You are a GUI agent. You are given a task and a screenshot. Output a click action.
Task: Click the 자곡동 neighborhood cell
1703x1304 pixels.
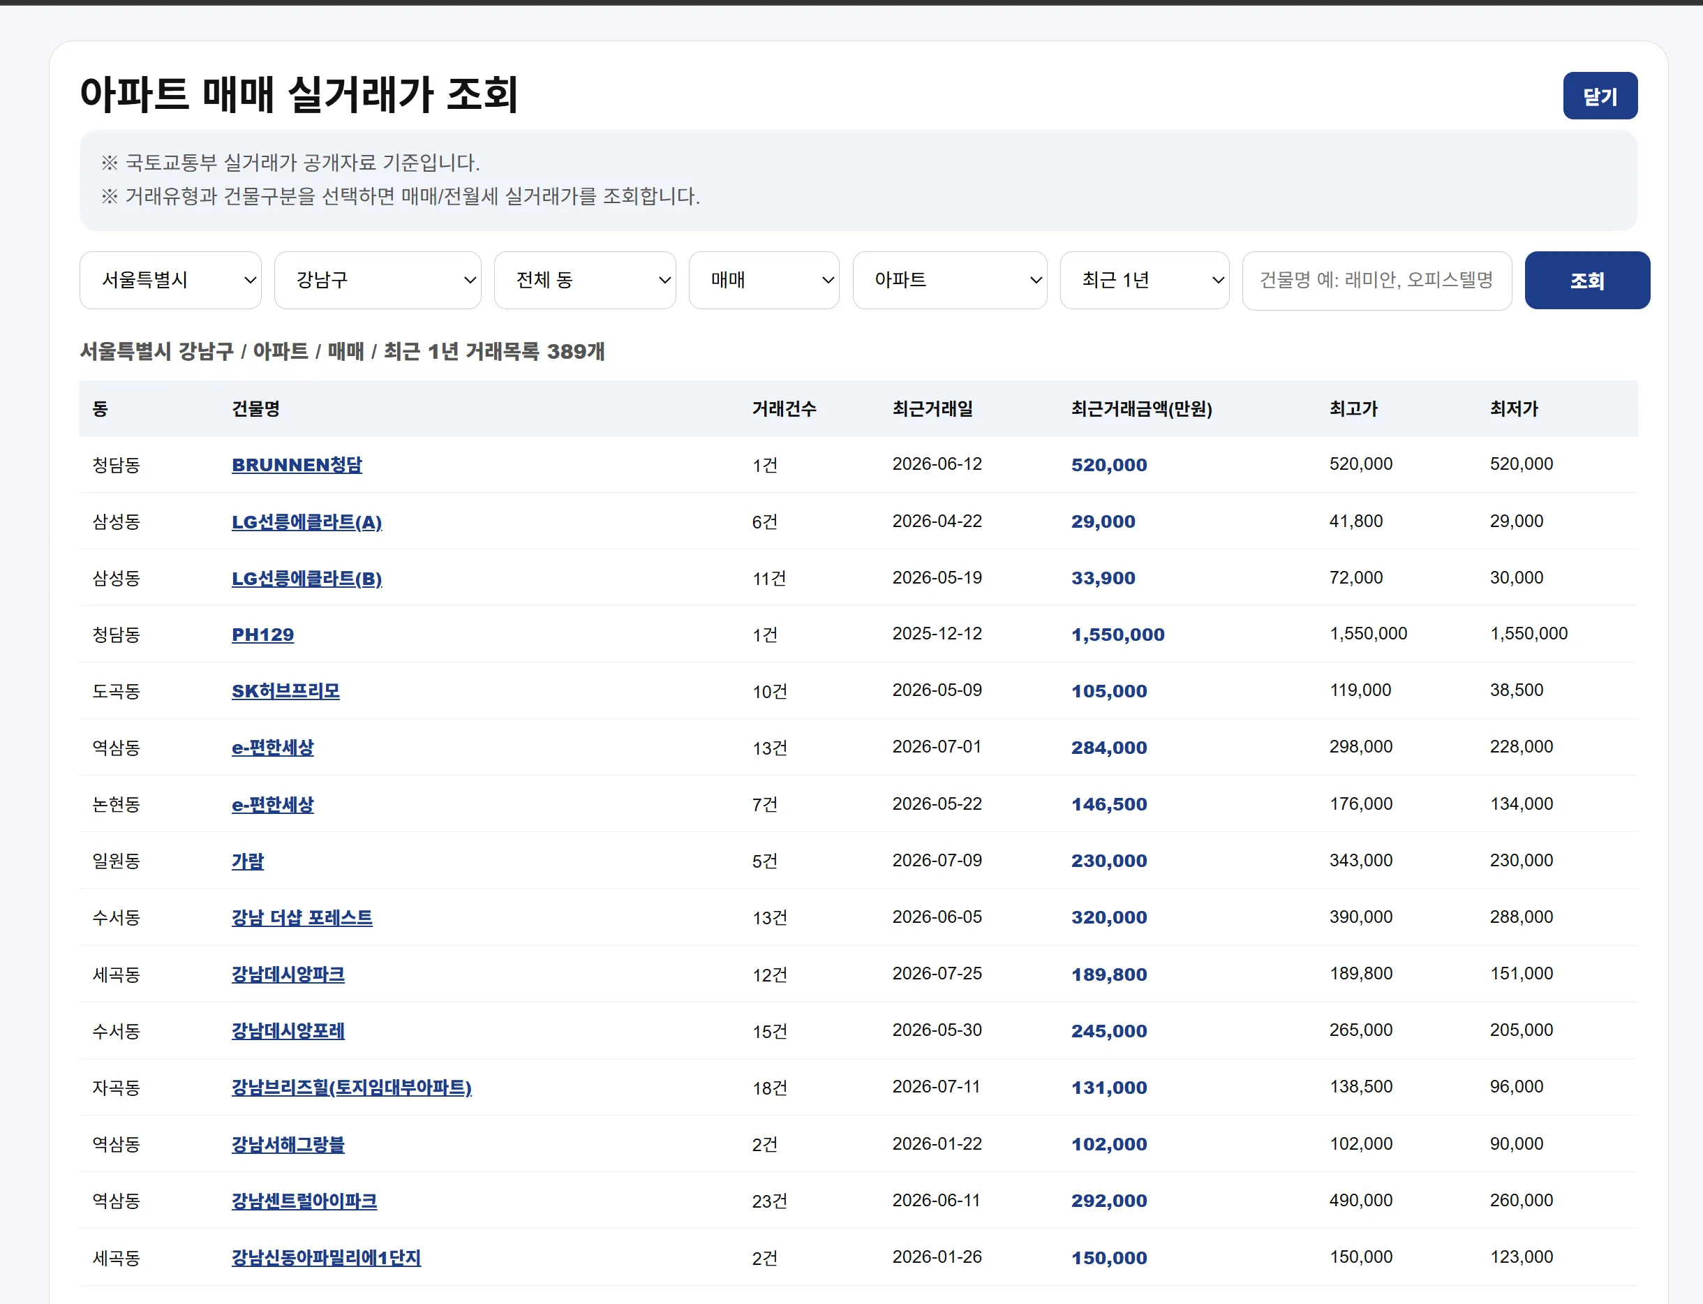tap(117, 1088)
